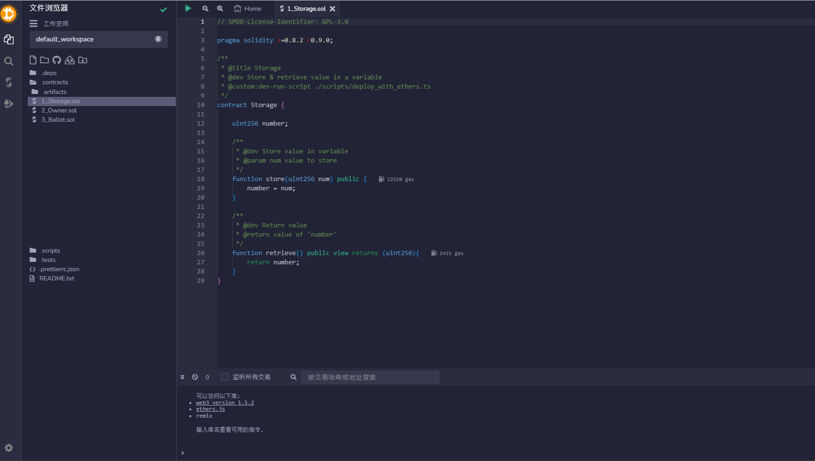The height and width of the screenshot is (461, 815).
Task: Open the ethers.js link
Action: click(x=210, y=409)
